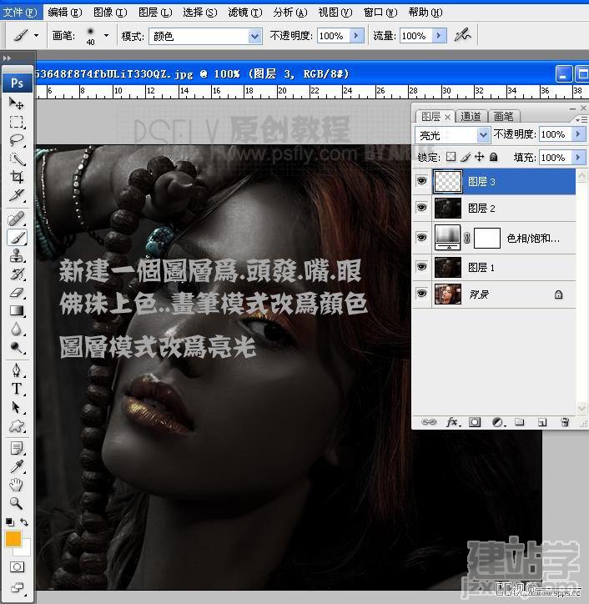This screenshot has width=589, height=604.
Task: Select the Dodge tool
Action: point(16,347)
